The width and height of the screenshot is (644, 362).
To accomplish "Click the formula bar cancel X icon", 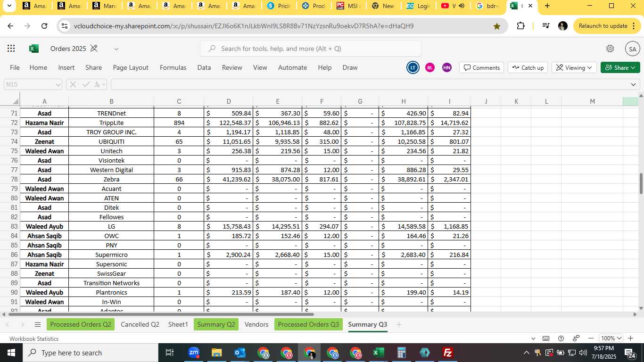I will (x=73, y=84).
